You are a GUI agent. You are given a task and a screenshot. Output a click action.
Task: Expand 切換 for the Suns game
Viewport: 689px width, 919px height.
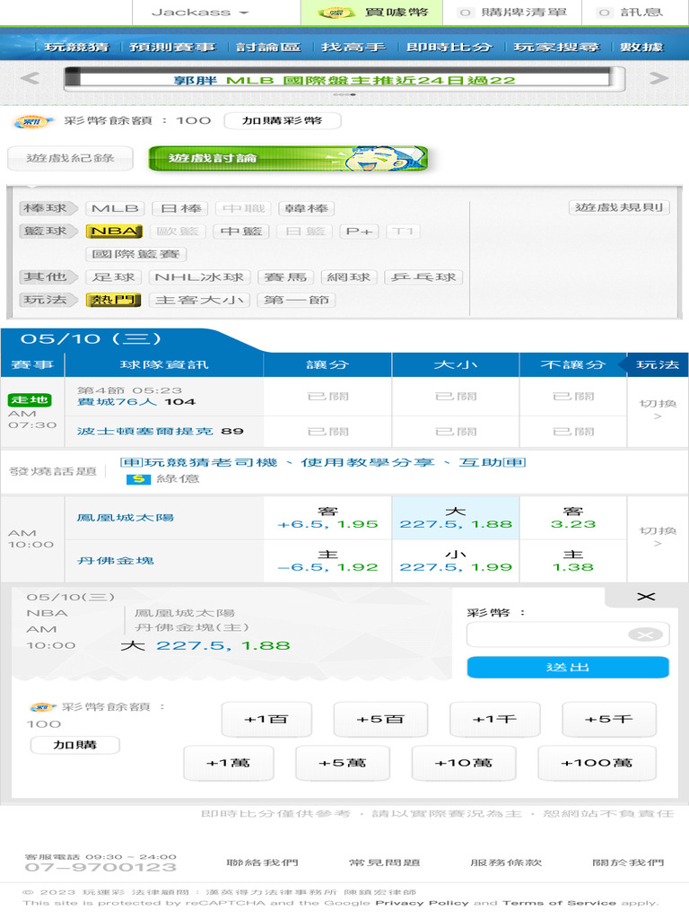pos(658,537)
